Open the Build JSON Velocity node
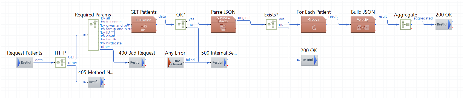464x99 pixels. tap(363, 24)
